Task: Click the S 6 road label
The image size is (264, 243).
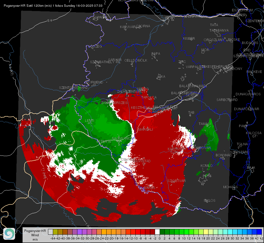Action: point(50,21)
